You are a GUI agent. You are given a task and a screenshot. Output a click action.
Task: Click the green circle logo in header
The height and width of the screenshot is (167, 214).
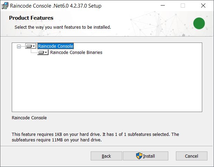[199, 23]
